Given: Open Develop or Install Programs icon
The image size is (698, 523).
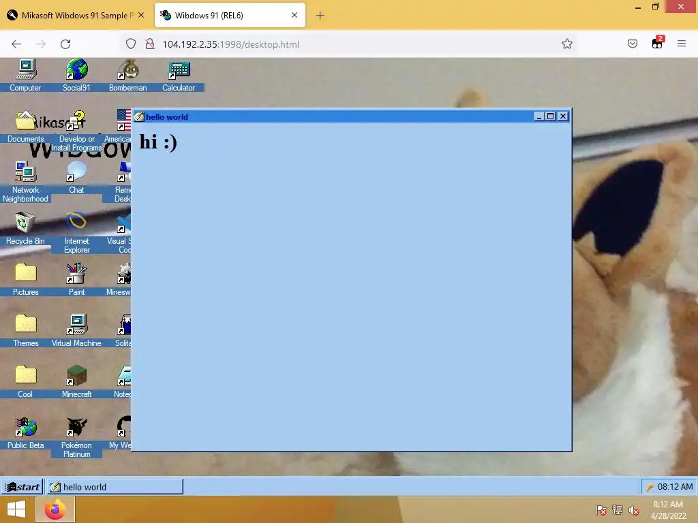Looking at the screenshot, I should point(76,130).
